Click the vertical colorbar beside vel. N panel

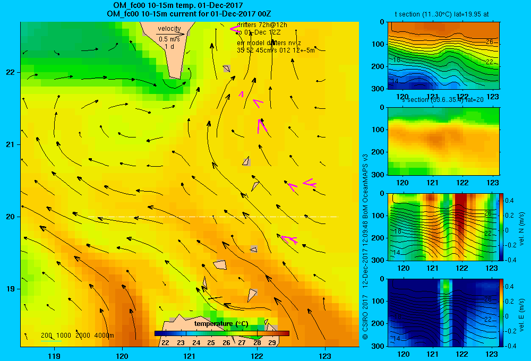click(x=501, y=227)
